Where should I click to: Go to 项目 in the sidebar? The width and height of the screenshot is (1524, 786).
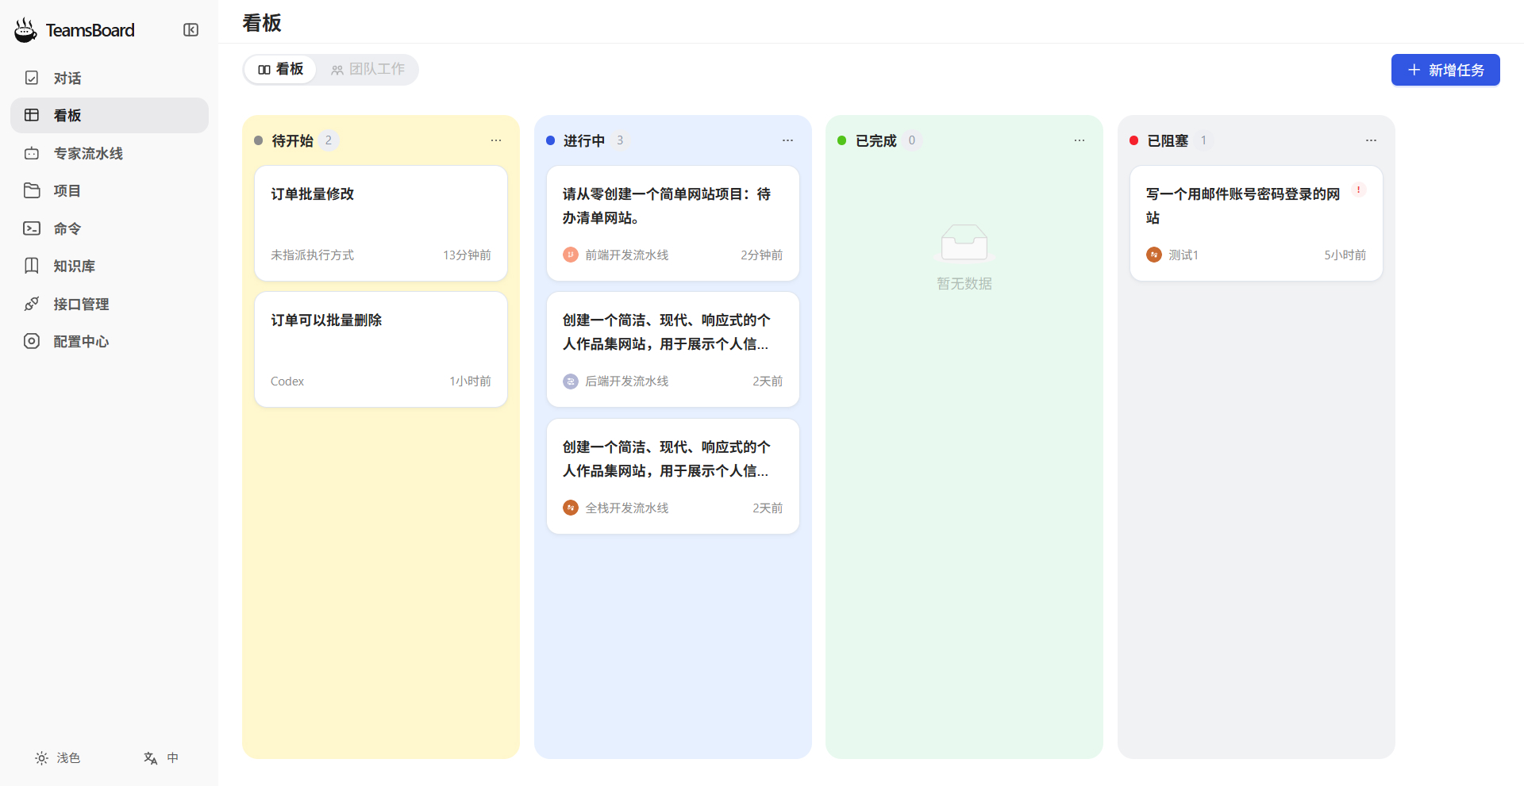[110, 191]
